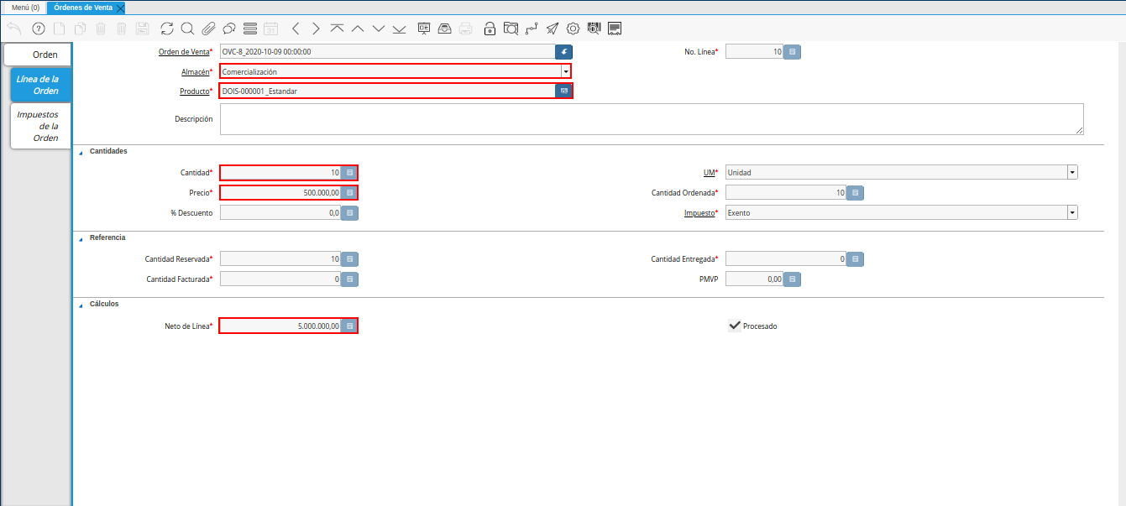Viewport: 1126px width, 506px height.
Task: Open calculator for the PMVP field
Action: [793, 279]
